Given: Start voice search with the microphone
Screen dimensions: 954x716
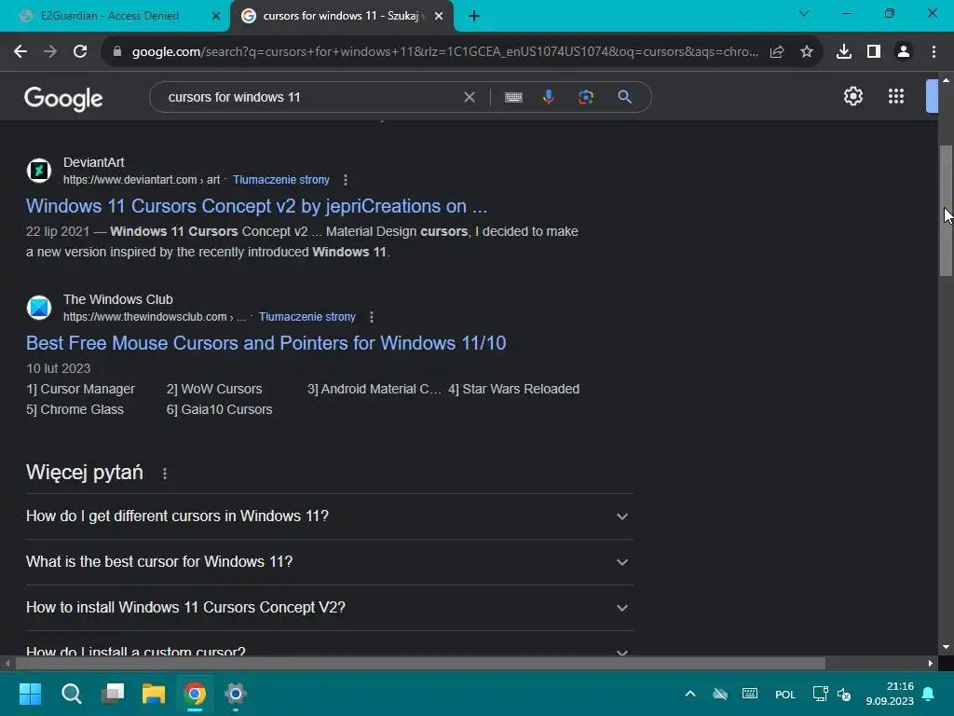Looking at the screenshot, I should [x=548, y=97].
